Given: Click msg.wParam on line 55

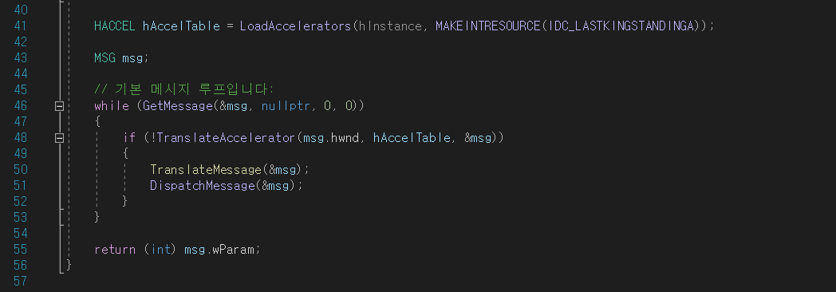Looking at the screenshot, I should click(x=221, y=250).
